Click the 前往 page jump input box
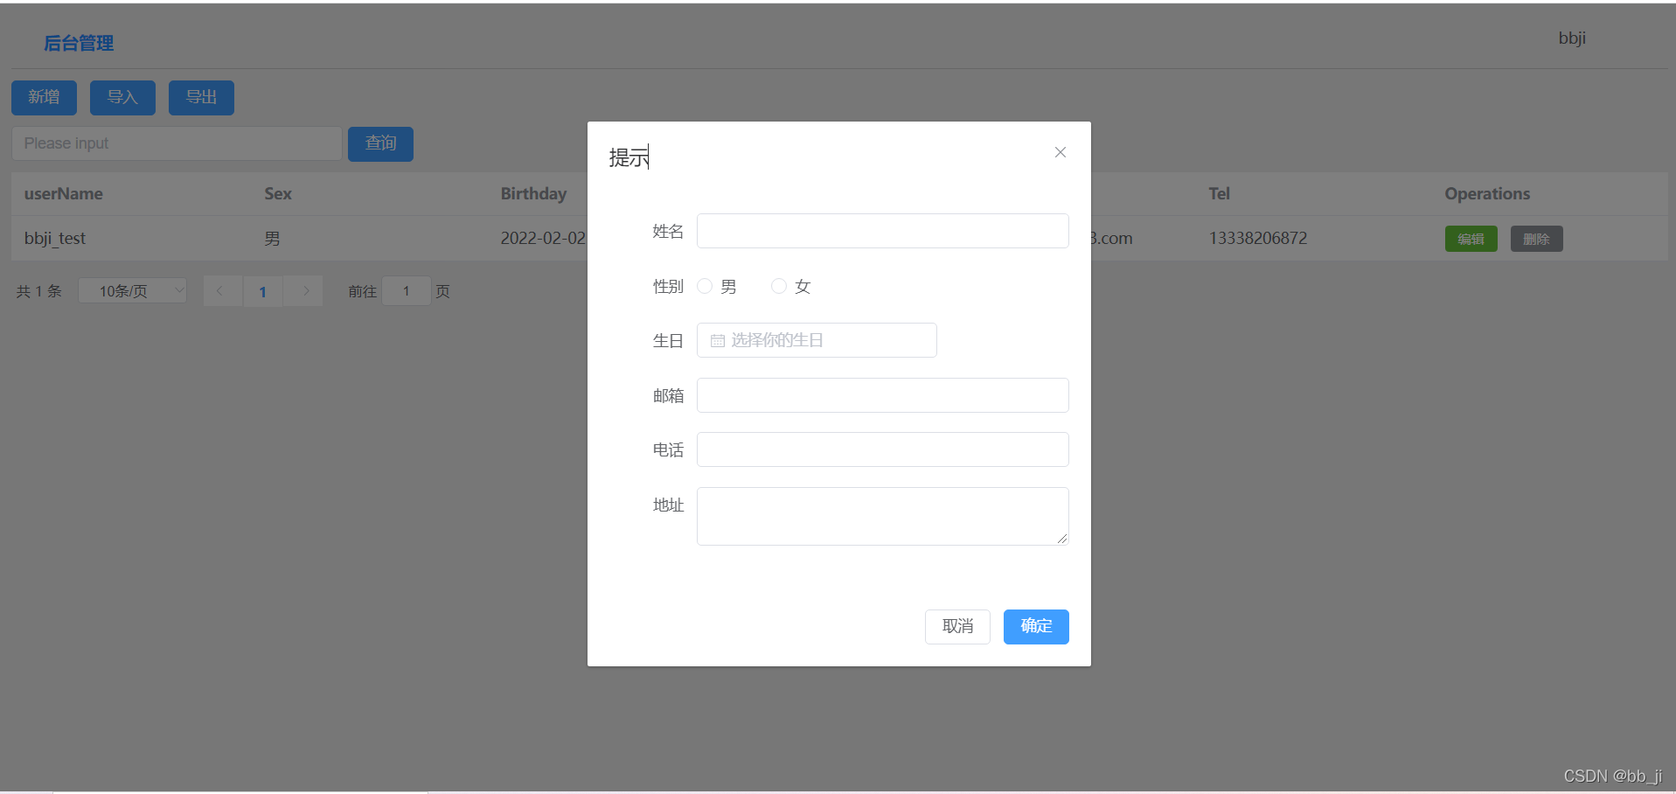The height and width of the screenshot is (794, 1676). (406, 290)
